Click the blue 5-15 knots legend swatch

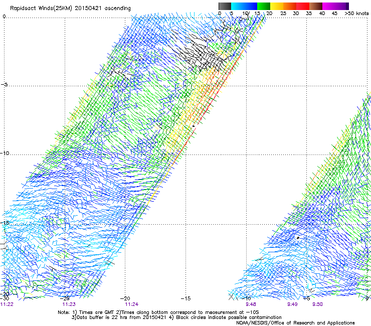pyautogui.click(x=244, y=6)
